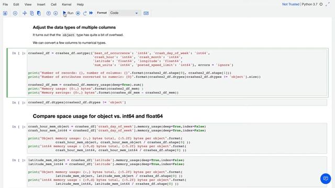Open the command palette keyboard icon
The width and height of the screenshot is (335, 188).
pos(146,13)
